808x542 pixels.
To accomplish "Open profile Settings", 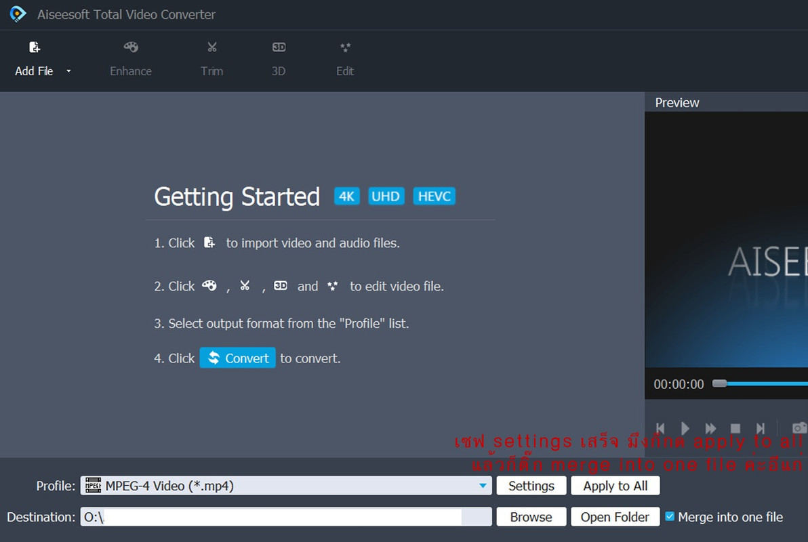I will click(531, 486).
